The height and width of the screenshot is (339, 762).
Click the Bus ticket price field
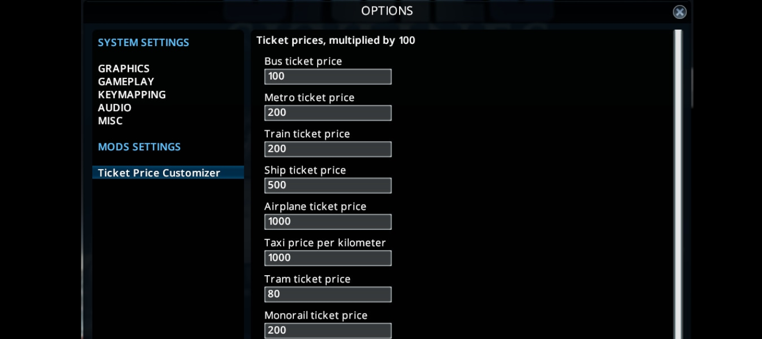coord(328,76)
